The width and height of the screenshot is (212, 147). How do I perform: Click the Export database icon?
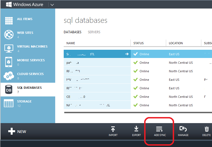(136, 129)
